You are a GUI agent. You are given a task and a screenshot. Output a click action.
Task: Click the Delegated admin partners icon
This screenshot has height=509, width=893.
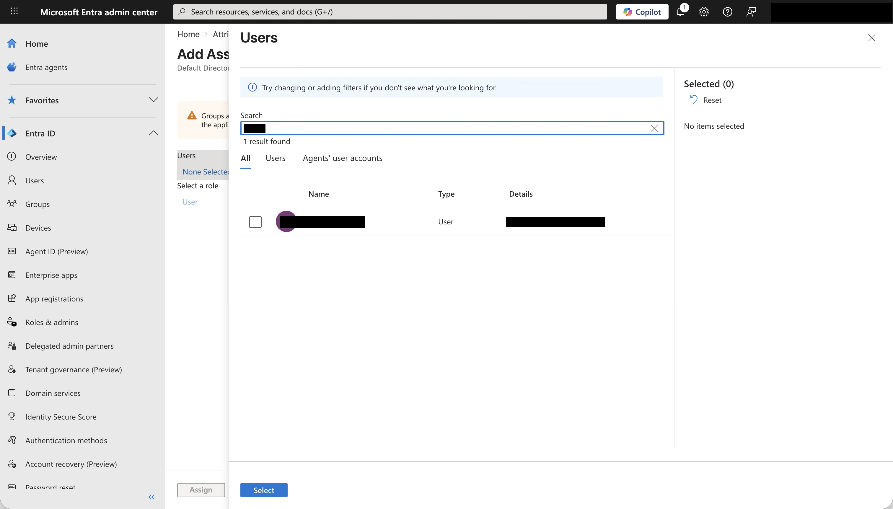(x=12, y=346)
